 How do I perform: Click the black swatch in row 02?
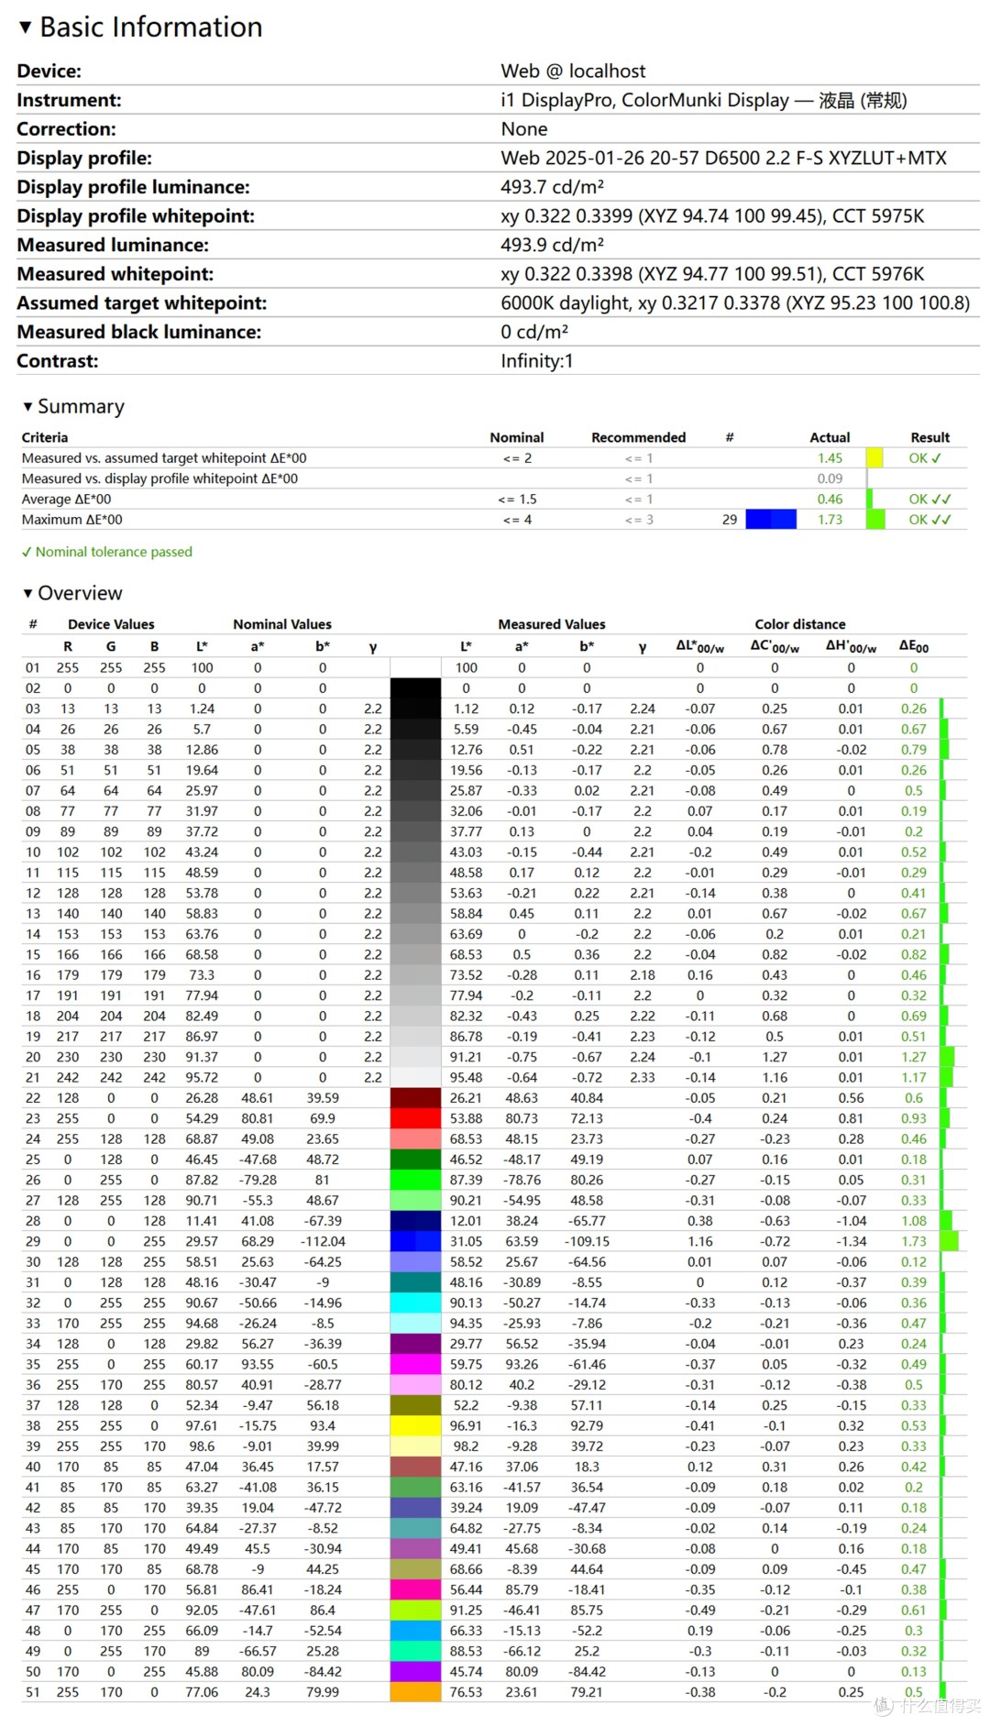pos(415,688)
